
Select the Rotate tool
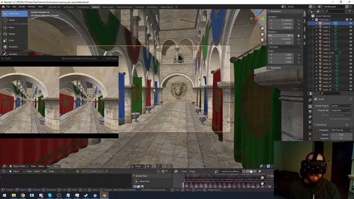coord(14,34)
